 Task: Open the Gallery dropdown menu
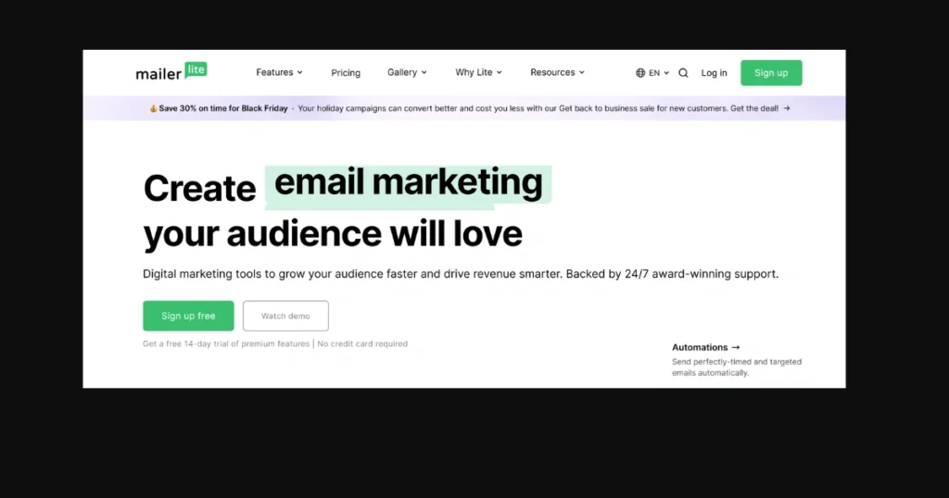point(407,72)
